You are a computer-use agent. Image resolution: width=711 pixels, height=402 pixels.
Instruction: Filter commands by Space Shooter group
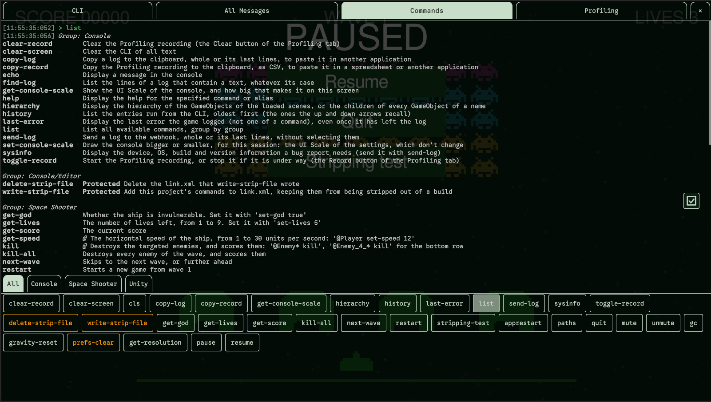click(x=93, y=284)
